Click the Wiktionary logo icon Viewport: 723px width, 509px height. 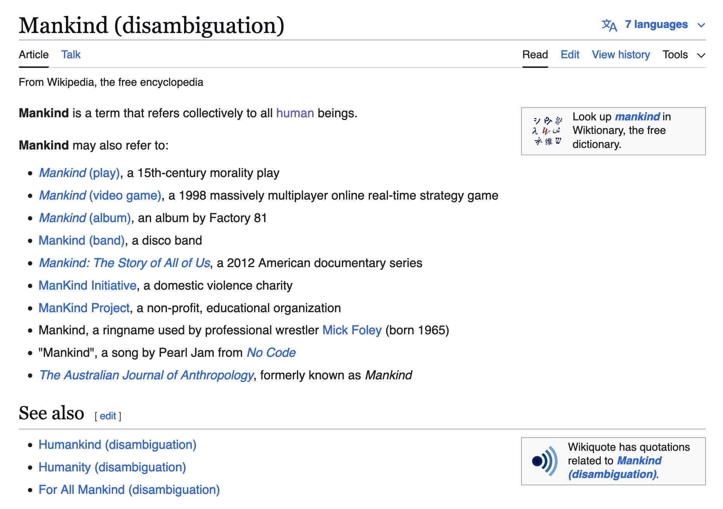click(547, 131)
